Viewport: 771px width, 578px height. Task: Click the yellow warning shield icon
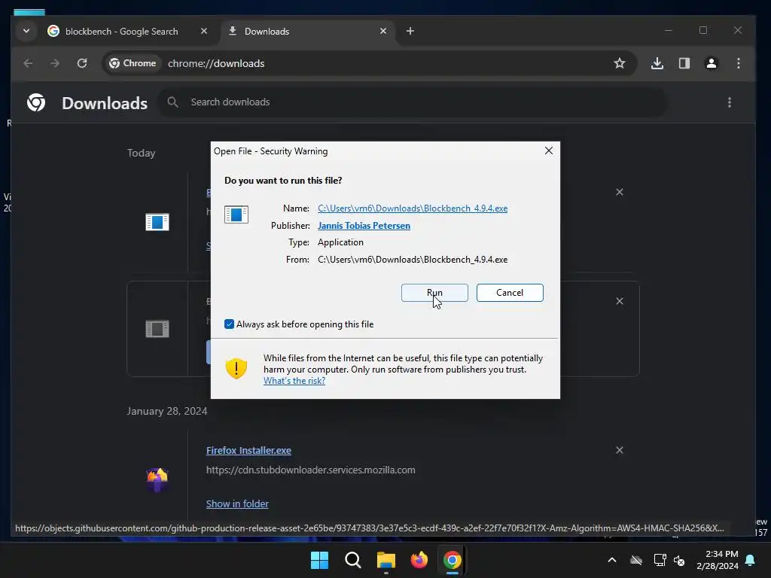point(236,368)
